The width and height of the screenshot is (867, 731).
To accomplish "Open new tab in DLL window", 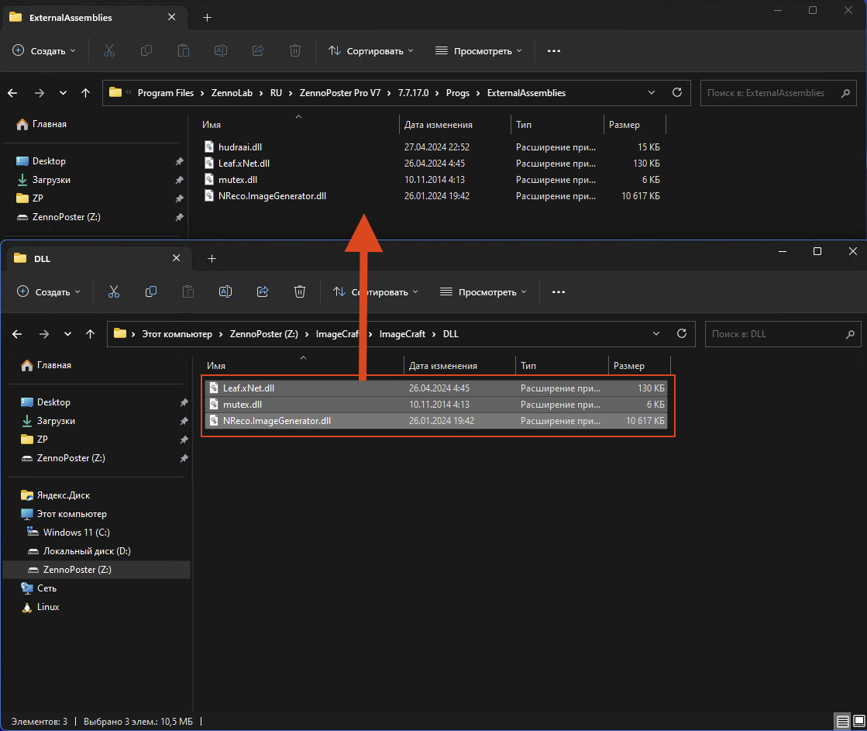I will coord(212,258).
